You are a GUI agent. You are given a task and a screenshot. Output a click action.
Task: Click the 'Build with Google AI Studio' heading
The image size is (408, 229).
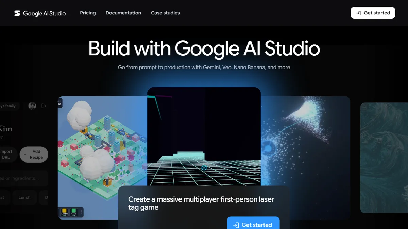pyautogui.click(x=204, y=49)
